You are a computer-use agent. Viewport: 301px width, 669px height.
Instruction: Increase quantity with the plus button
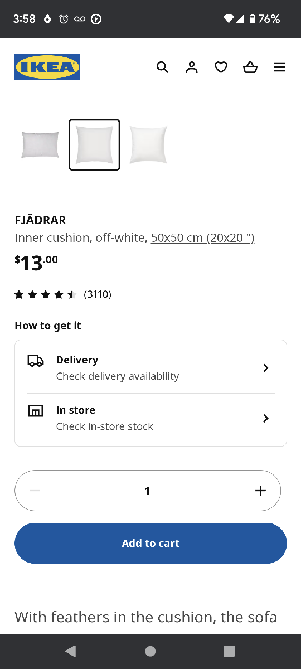tap(260, 491)
